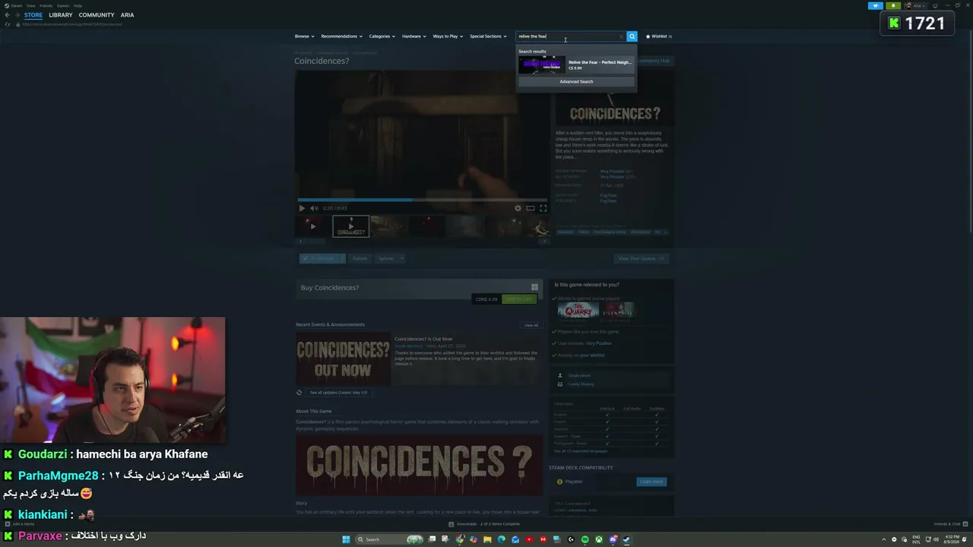Viewport: 973px width, 547px height.
Task: Click the green Add to Cart button
Action: click(519, 299)
